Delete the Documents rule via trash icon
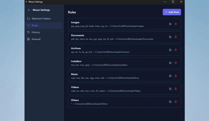 tap(176, 37)
